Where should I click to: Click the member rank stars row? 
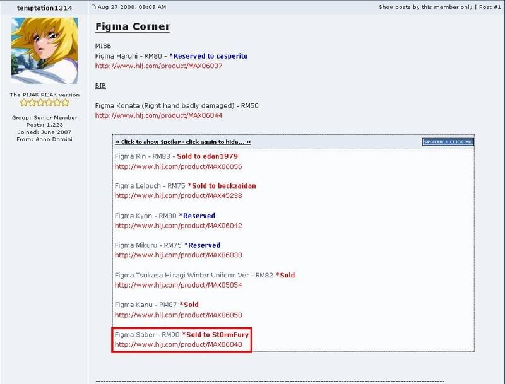[44, 103]
